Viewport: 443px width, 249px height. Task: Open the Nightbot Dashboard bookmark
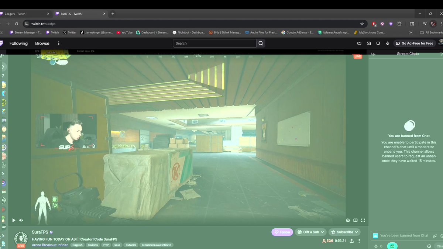point(189,32)
